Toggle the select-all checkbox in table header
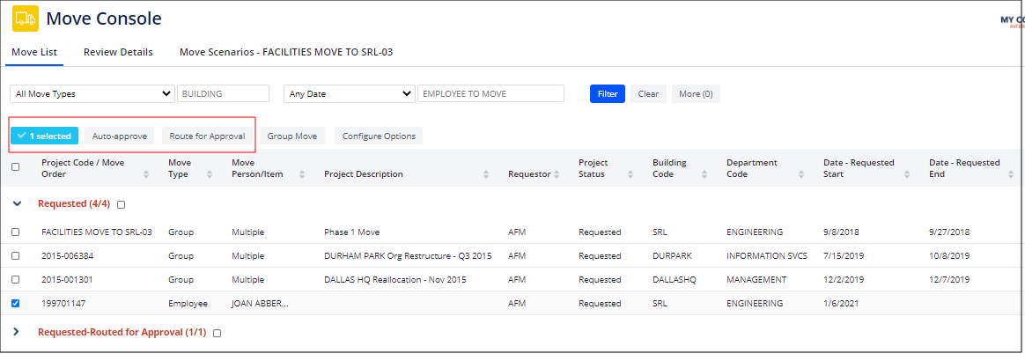The width and height of the screenshot is (1025, 361). 15,166
